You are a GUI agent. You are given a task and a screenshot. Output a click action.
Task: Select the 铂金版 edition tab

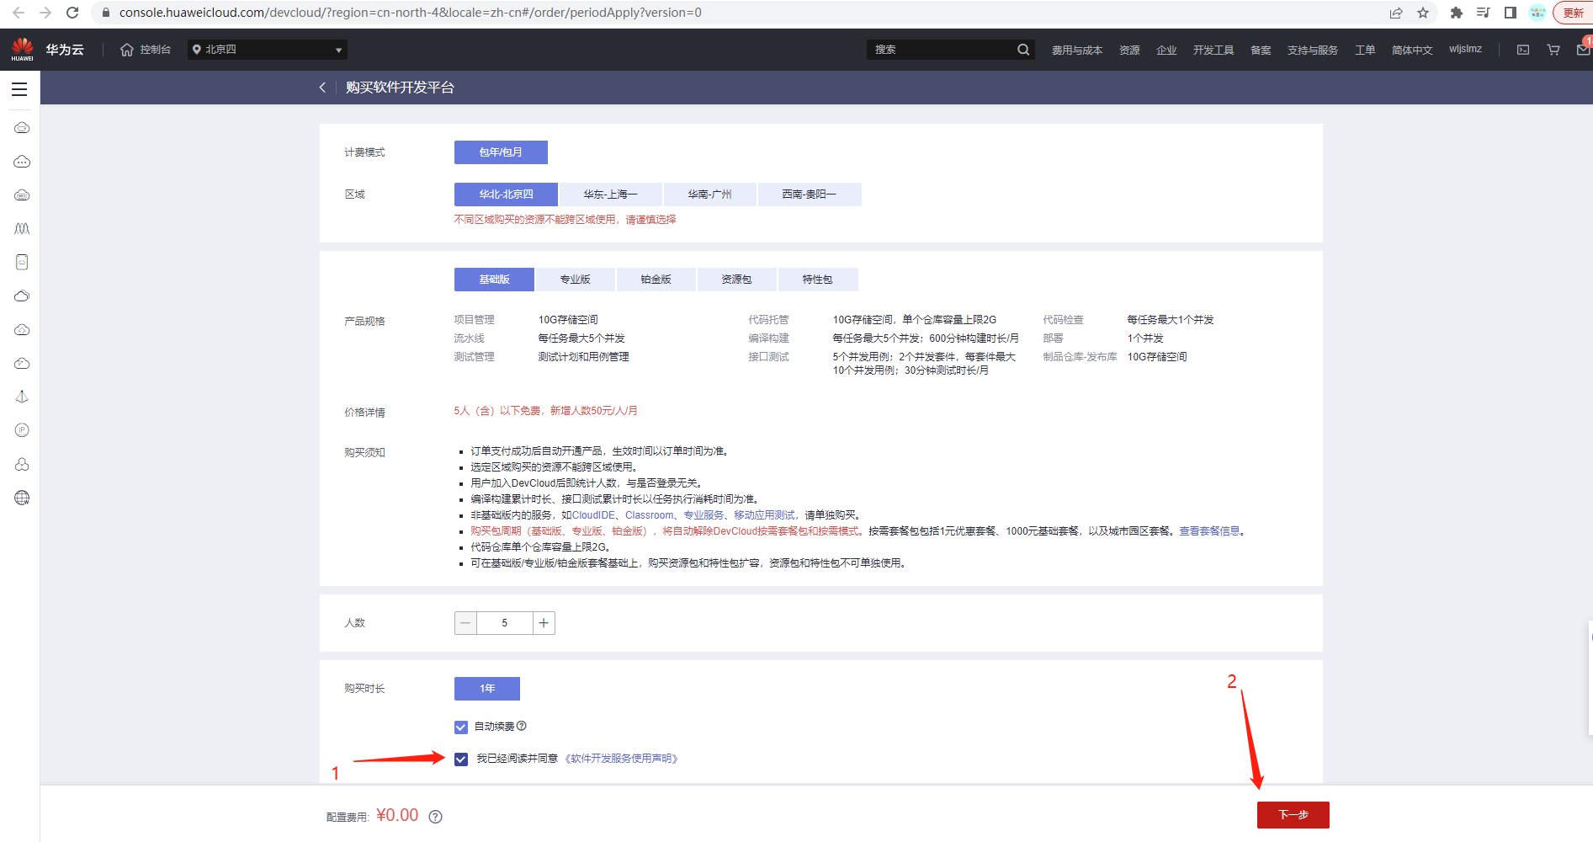click(656, 280)
